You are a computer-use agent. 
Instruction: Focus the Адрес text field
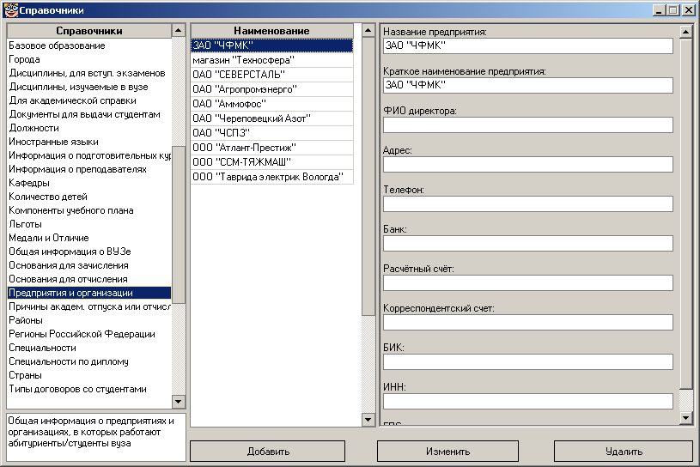527,165
